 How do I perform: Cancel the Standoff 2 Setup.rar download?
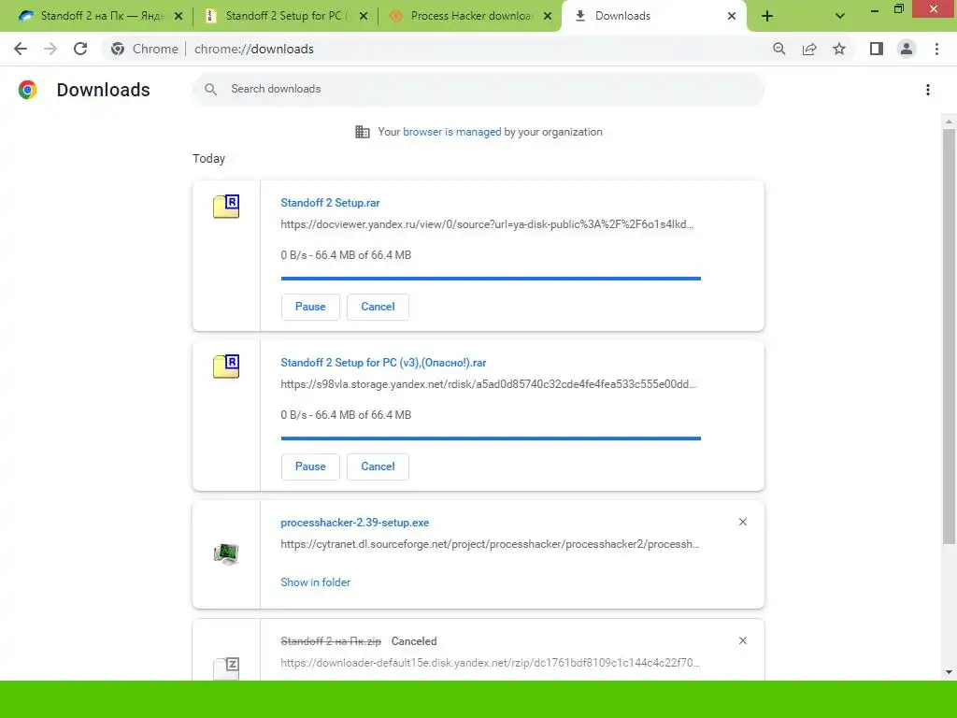378,307
